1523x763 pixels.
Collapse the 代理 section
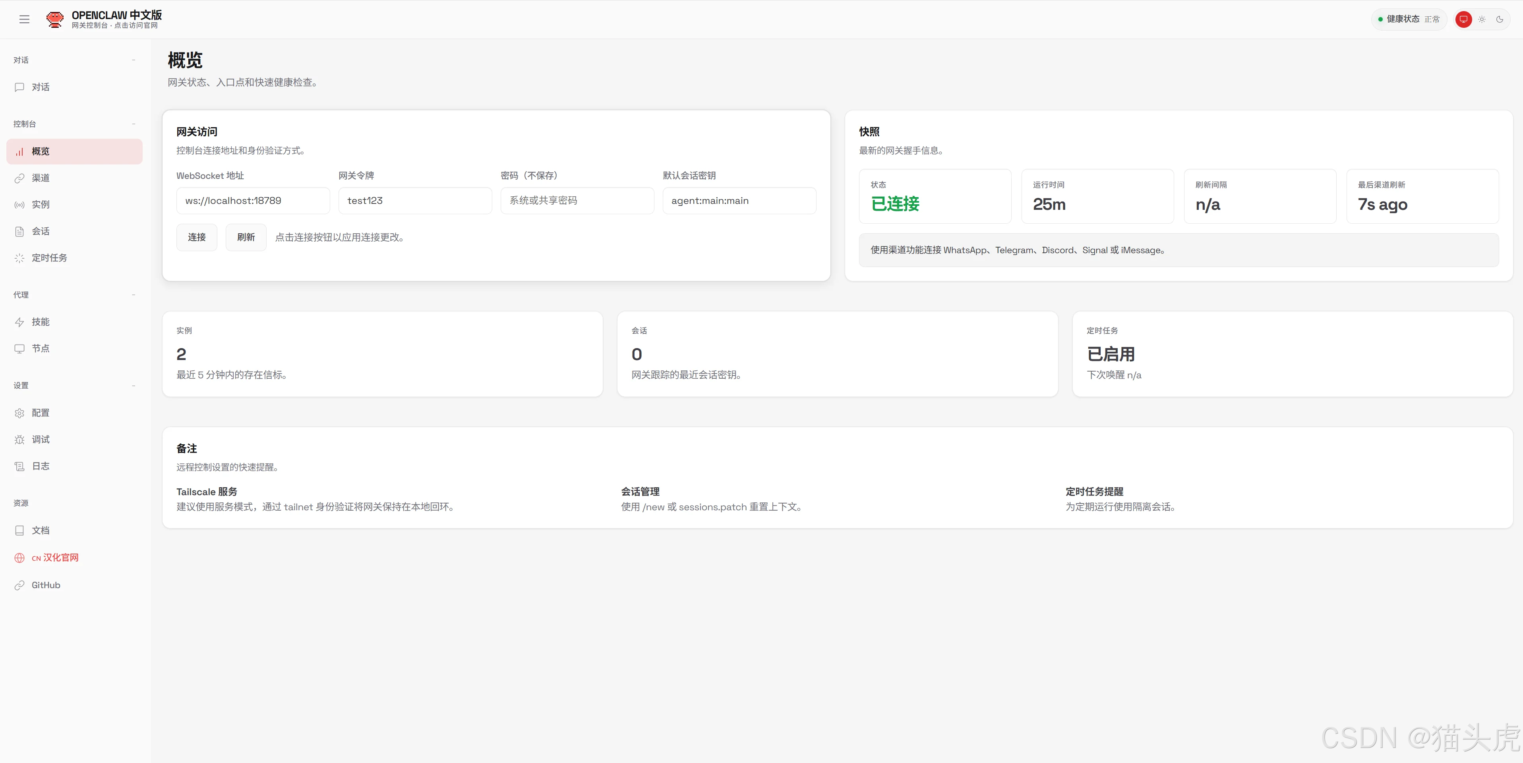134,294
